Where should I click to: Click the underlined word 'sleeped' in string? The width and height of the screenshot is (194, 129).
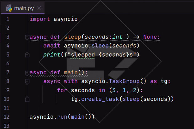83,55
